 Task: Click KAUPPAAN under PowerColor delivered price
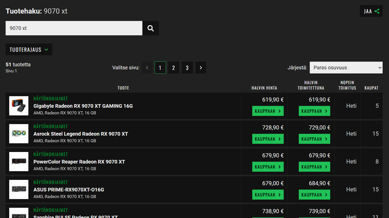(314, 167)
